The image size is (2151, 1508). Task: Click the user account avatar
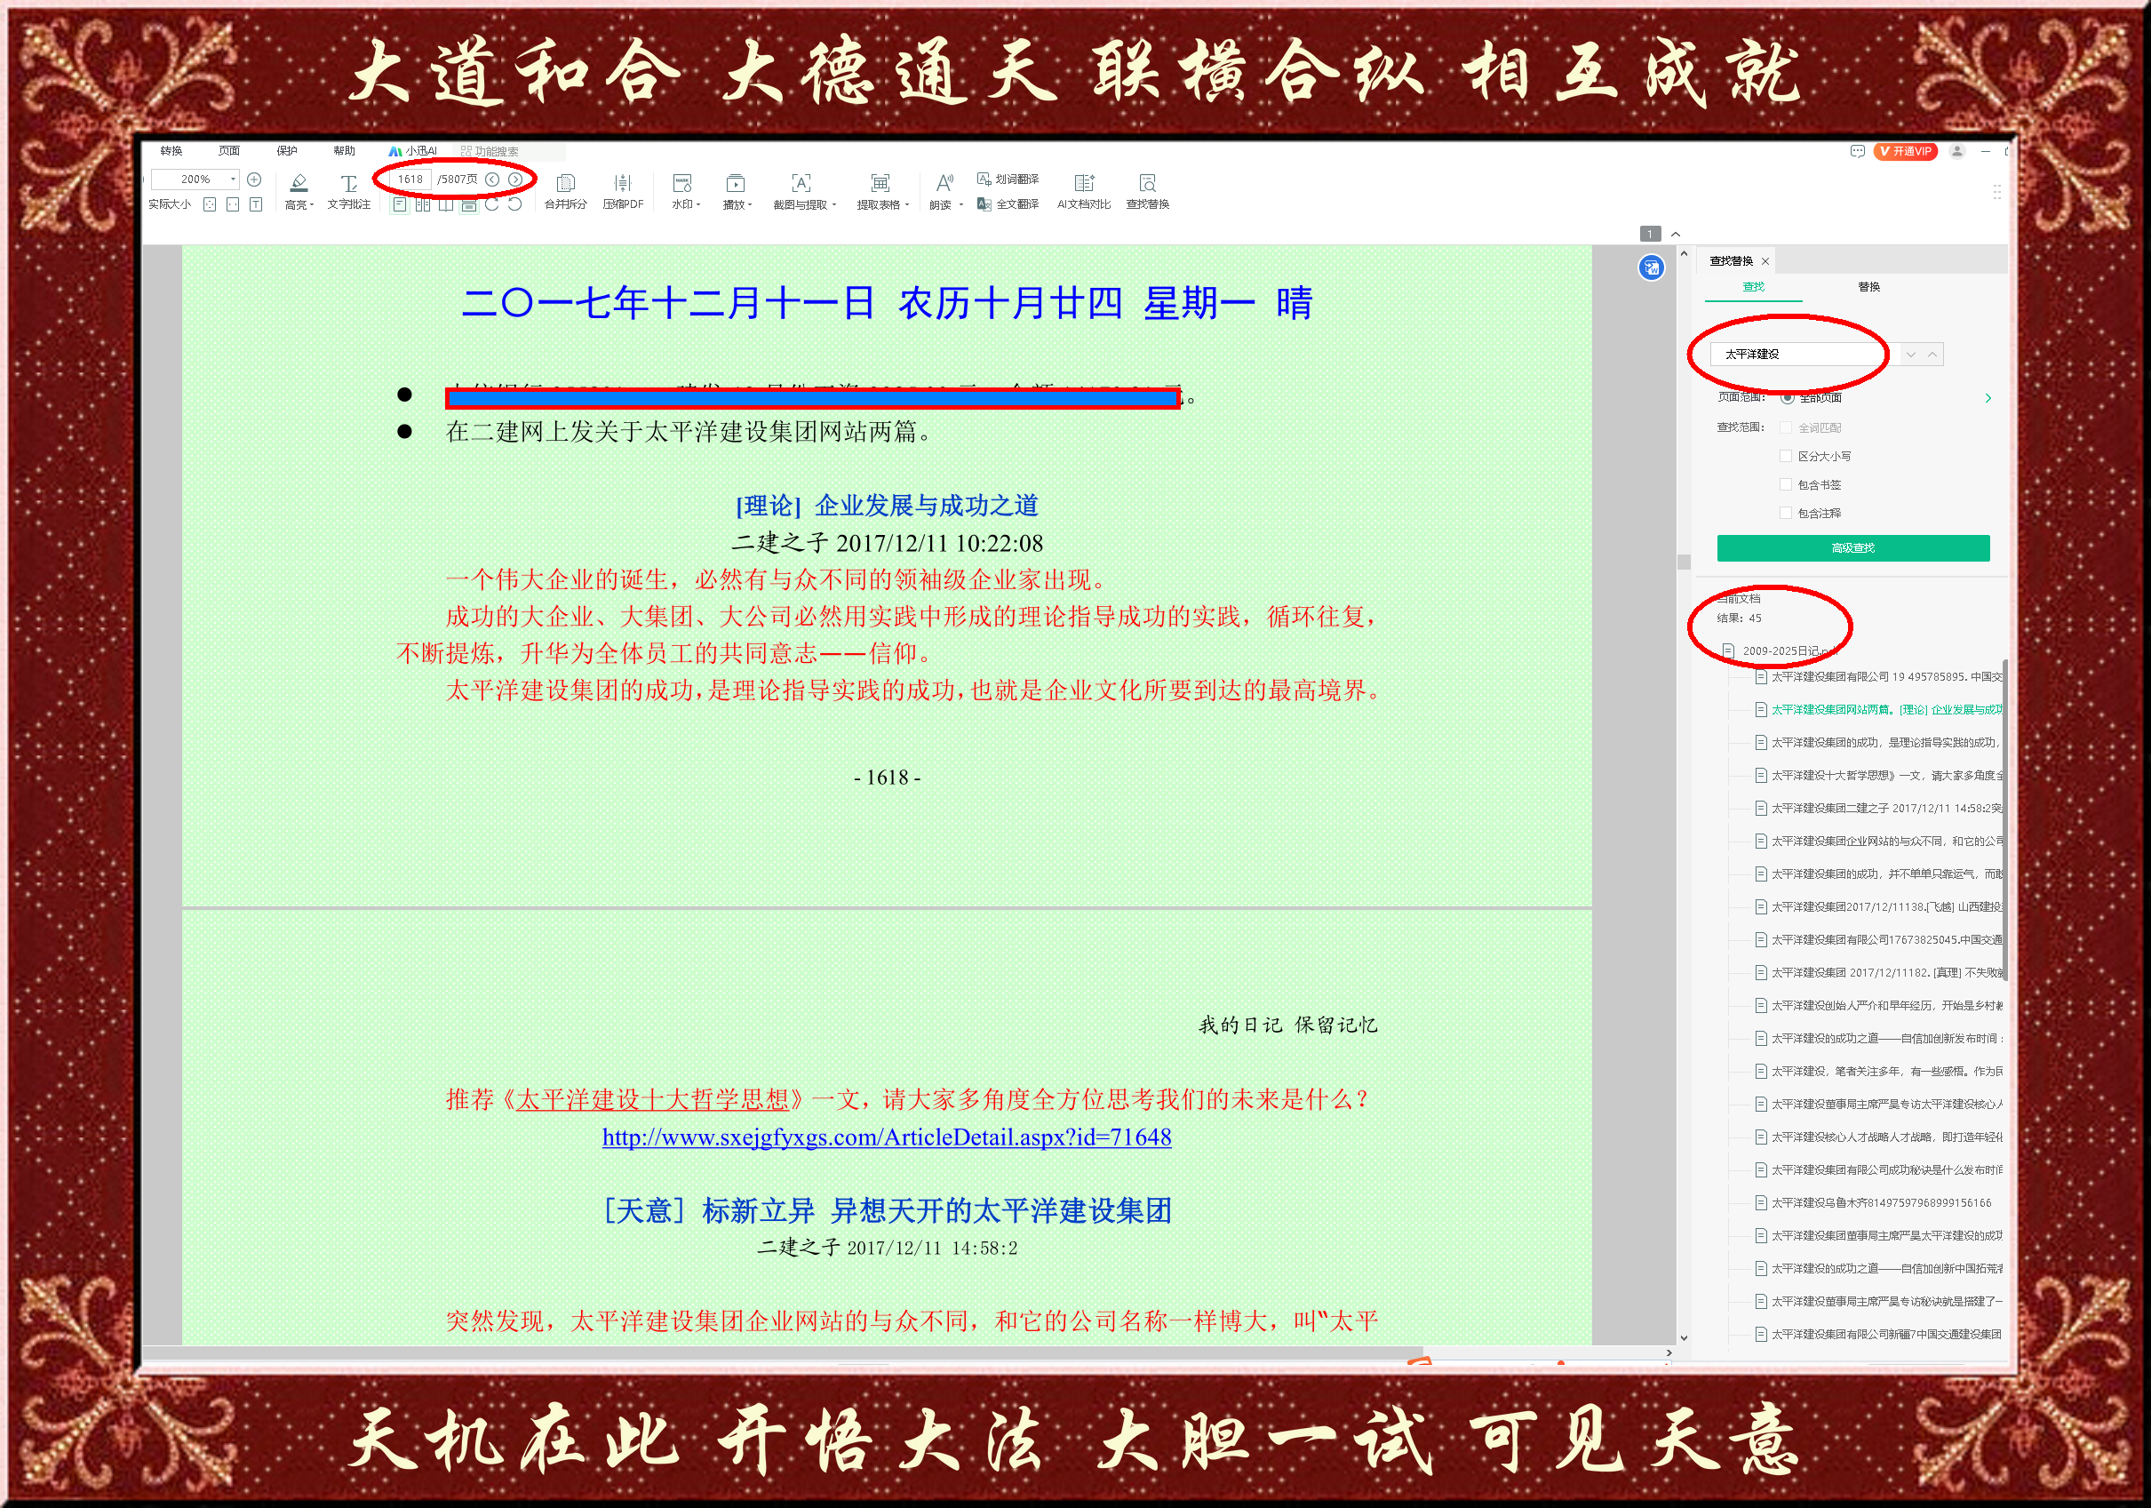click(1957, 151)
